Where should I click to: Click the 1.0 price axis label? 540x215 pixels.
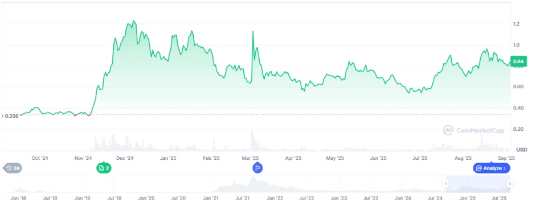coord(516,45)
